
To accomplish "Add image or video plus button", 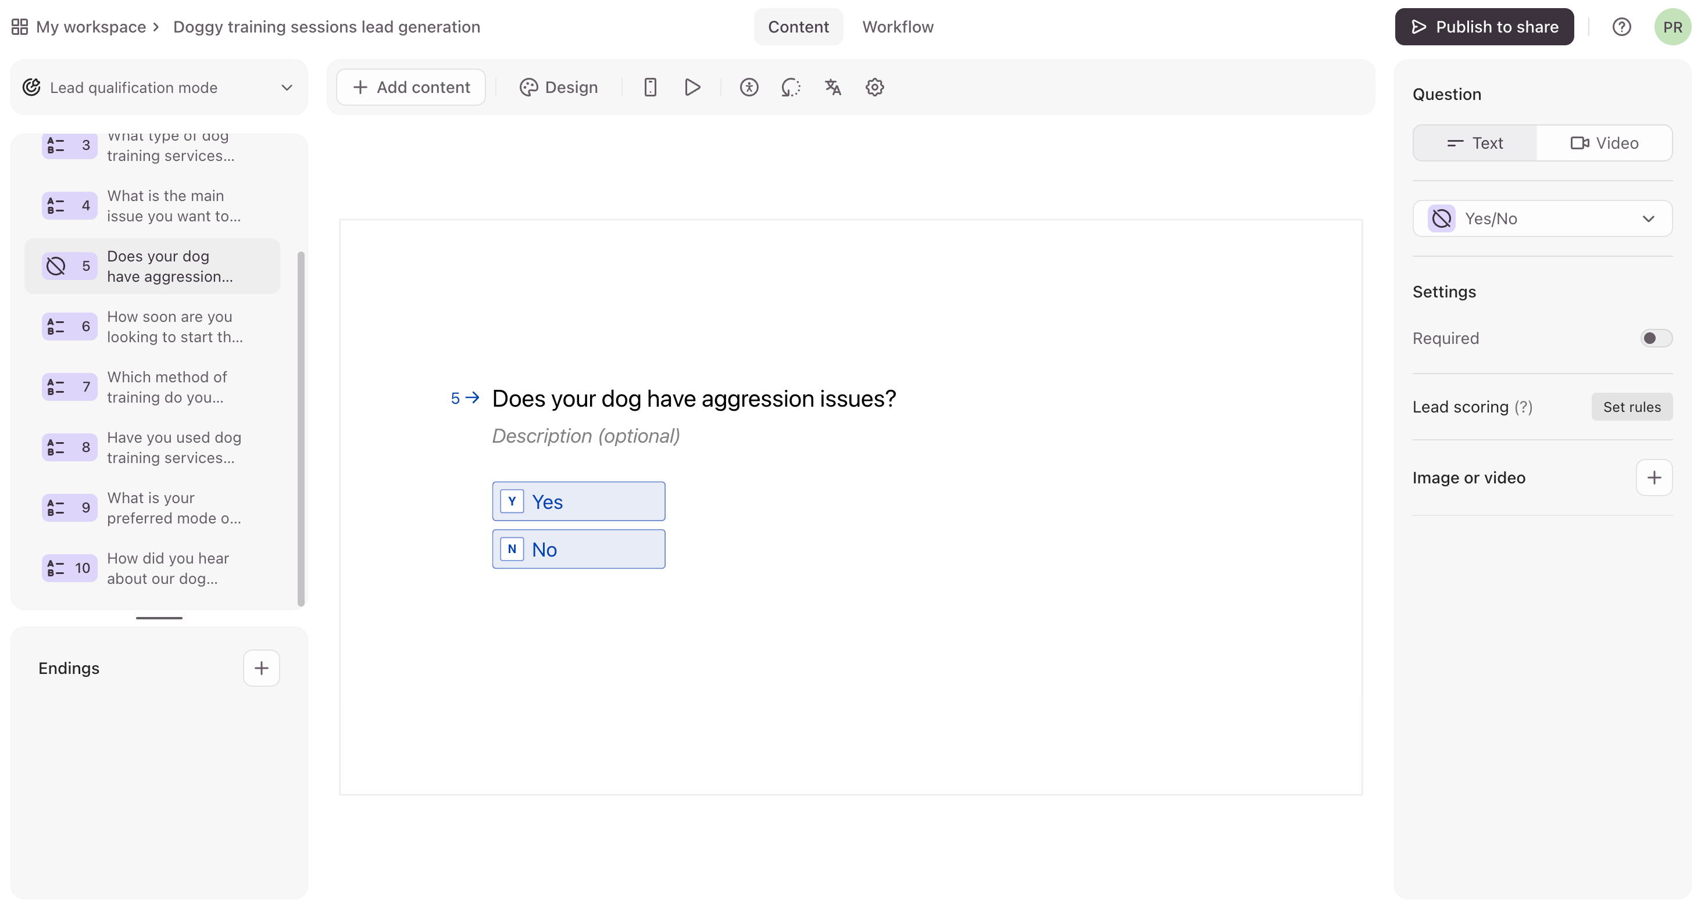I will pos(1654,478).
